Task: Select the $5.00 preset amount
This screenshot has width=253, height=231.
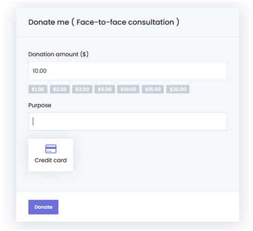Action: [x=105, y=89]
